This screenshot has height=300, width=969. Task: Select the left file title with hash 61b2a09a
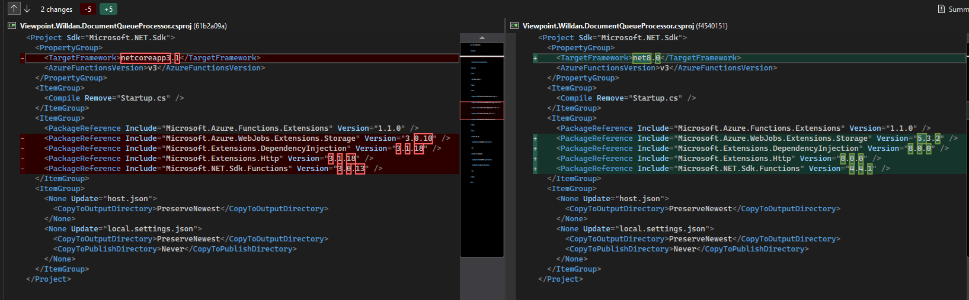tap(123, 25)
